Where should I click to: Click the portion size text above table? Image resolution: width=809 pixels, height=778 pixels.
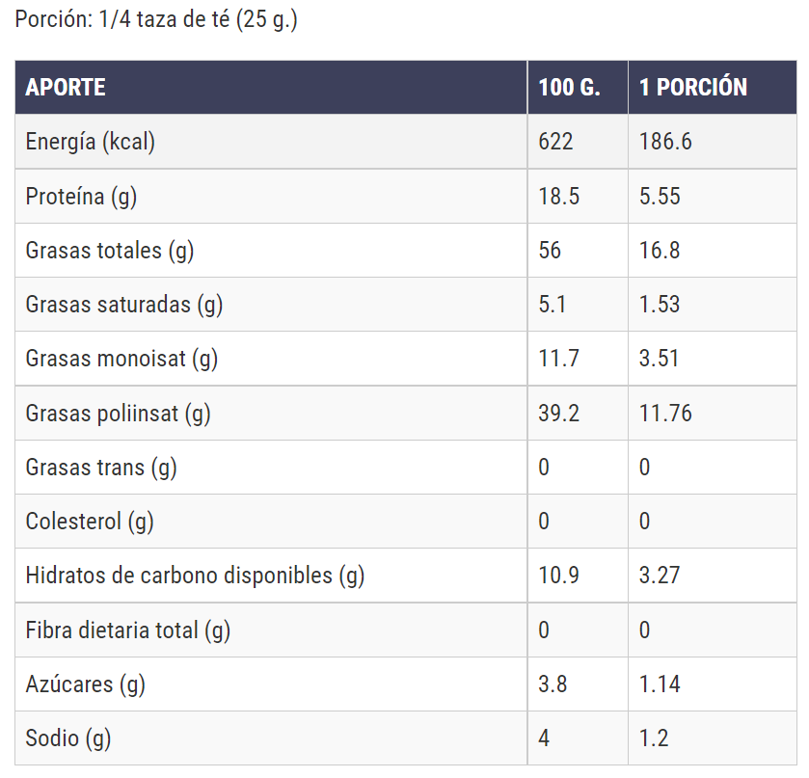(156, 20)
